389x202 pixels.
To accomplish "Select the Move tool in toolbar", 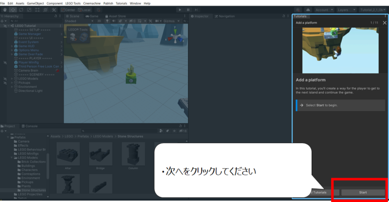I will [x=13, y=10].
